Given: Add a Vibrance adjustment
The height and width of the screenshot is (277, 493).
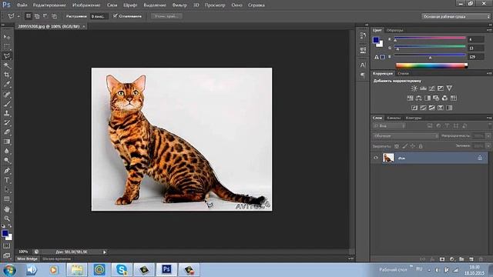Looking at the screenshot, I should [449, 88].
